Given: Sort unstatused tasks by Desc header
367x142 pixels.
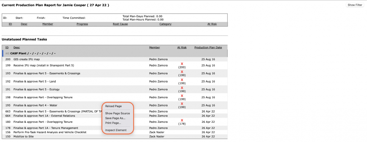Looking at the screenshot, I should coord(17,47).
